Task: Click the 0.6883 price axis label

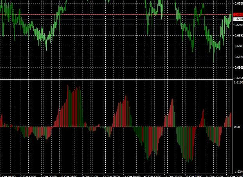Action: pyautogui.click(x=239, y=46)
